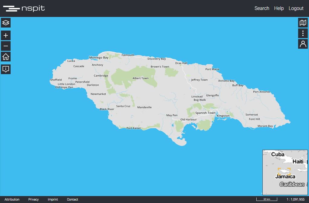Open the Imprint footer link
Image resolution: width=309 pixels, height=203 pixels.
coord(53,199)
